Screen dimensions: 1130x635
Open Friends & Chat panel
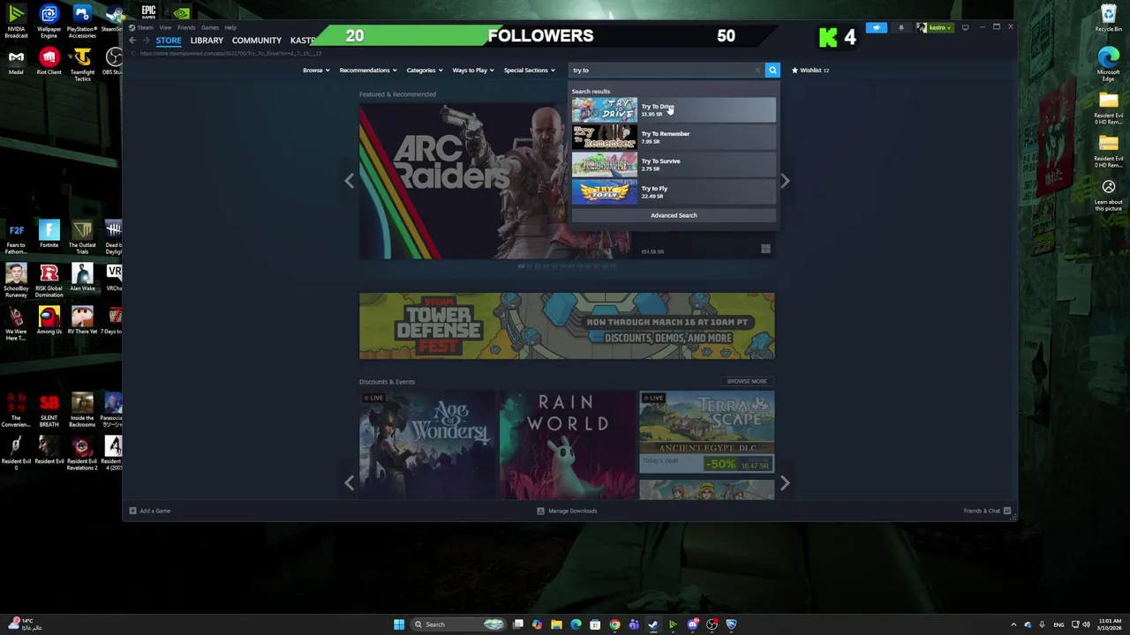click(x=987, y=511)
